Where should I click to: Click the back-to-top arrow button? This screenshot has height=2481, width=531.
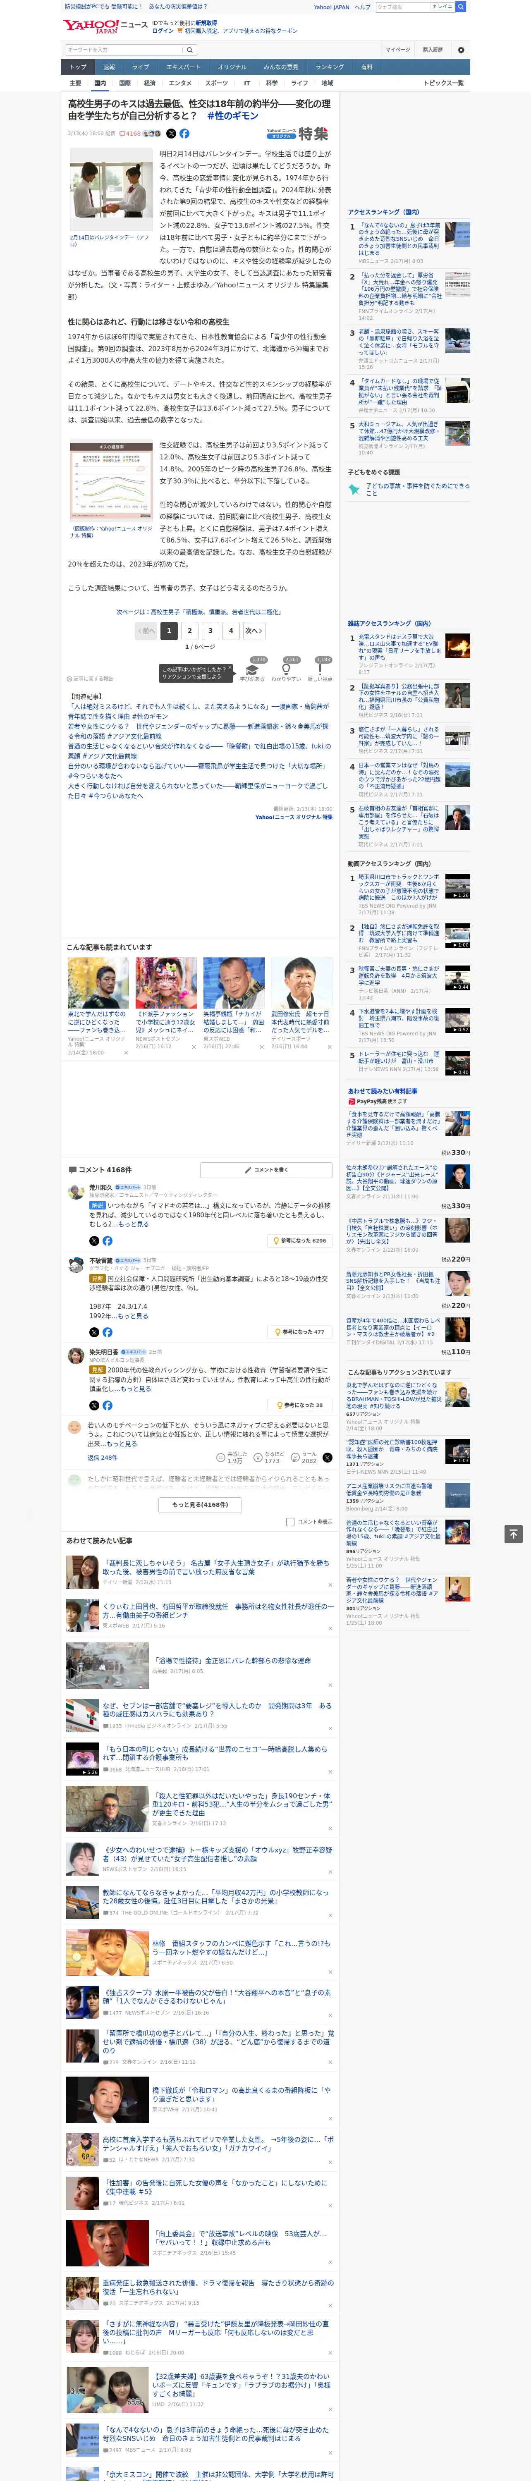pos(514,1533)
